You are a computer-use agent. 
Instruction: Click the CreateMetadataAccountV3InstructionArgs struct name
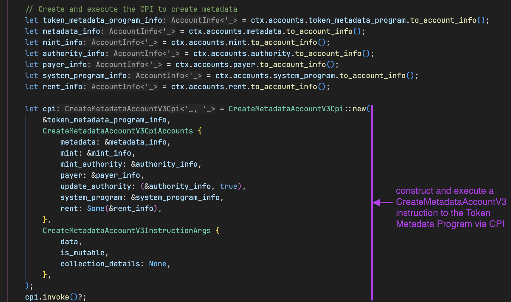point(126,230)
